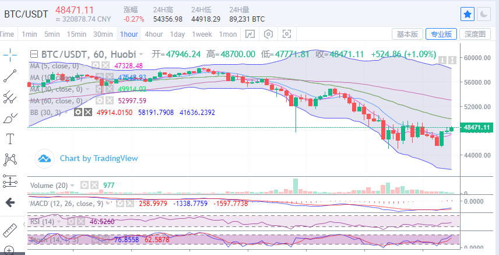
Task: Collapse the chart legend box
Action: (34, 54)
